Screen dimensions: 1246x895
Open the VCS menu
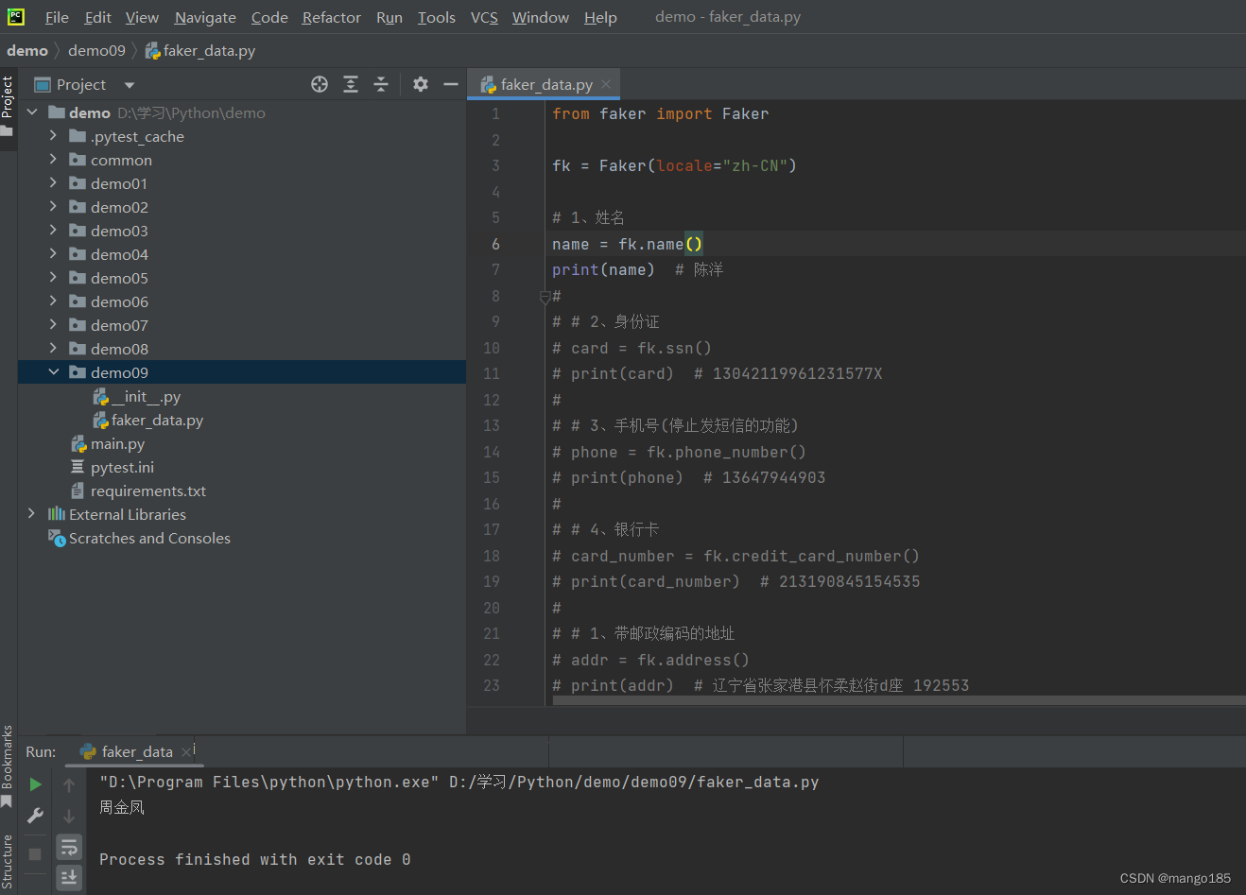(484, 17)
